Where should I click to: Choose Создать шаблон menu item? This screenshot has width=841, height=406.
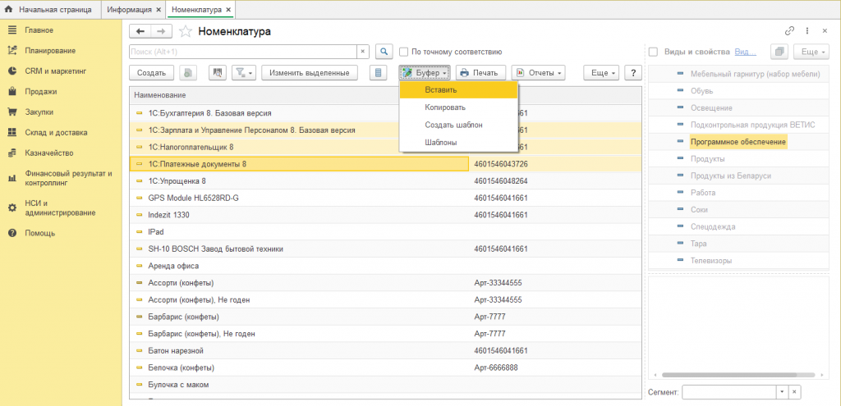(458, 125)
